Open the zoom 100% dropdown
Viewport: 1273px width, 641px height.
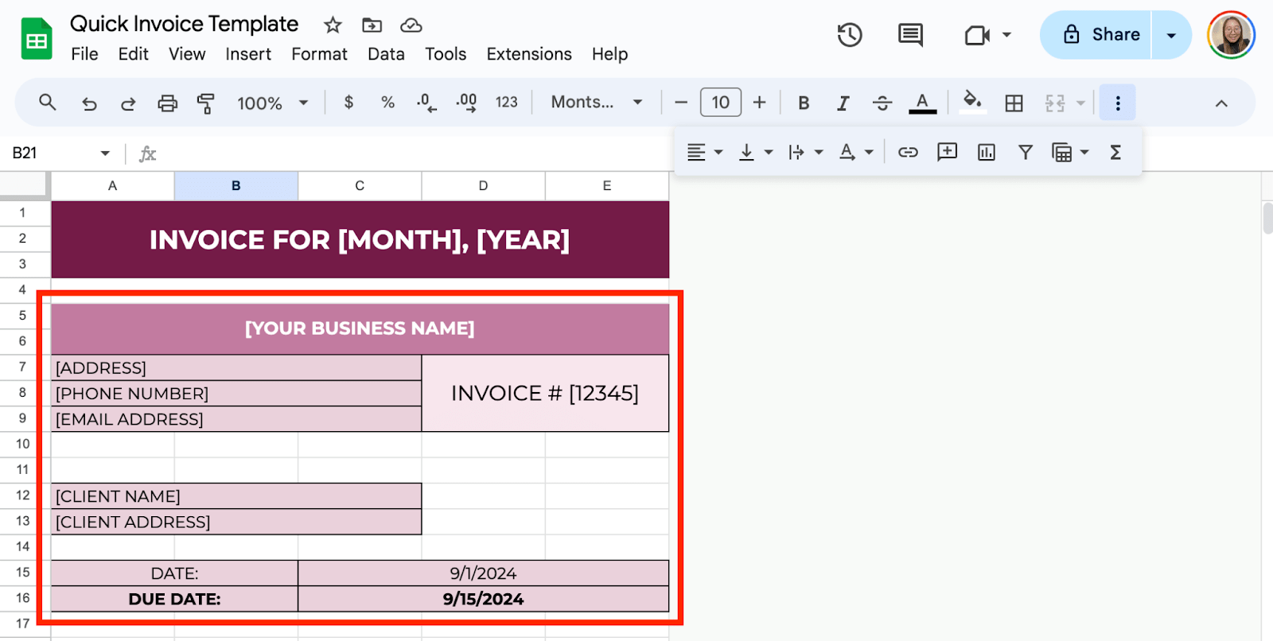coord(272,103)
